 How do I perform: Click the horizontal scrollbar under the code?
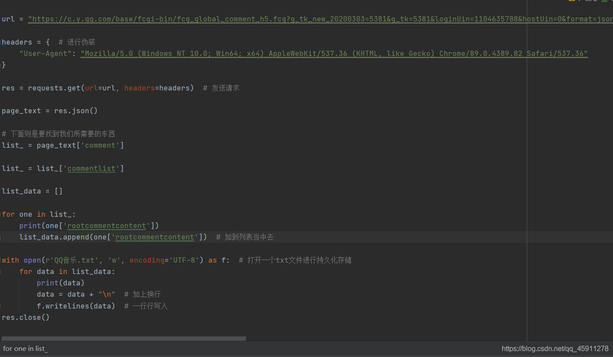pyautogui.click(x=123, y=339)
